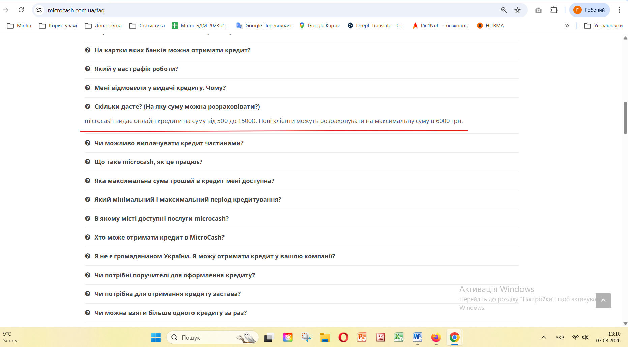Open the Wi-Fi network tray icon
The width and height of the screenshot is (628, 347).
[x=576, y=337]
